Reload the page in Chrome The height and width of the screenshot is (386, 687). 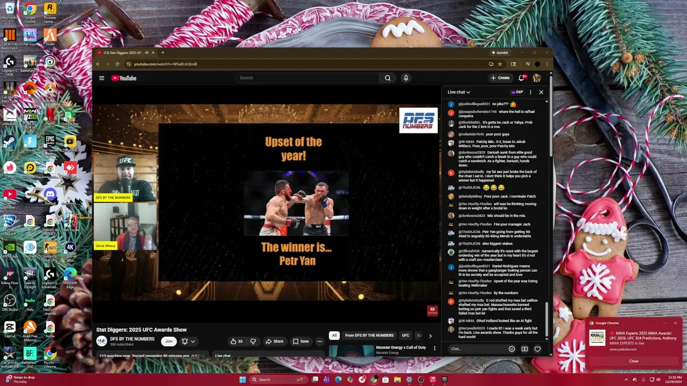(117, 64)
